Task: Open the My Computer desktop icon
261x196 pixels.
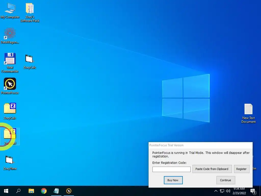Action: (x=10, y=11)
